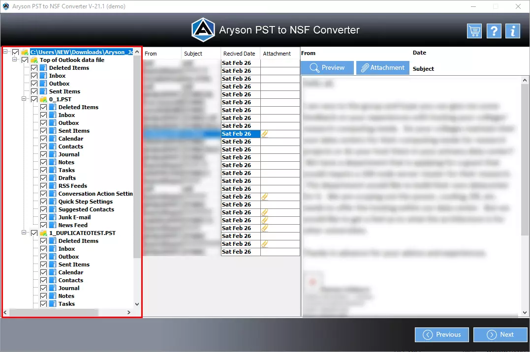Image resolution: width=530 pixels, height=352 pixels.
Task: Uncheck the Journal checkbox under 0_1.PST
Action: 44,154
